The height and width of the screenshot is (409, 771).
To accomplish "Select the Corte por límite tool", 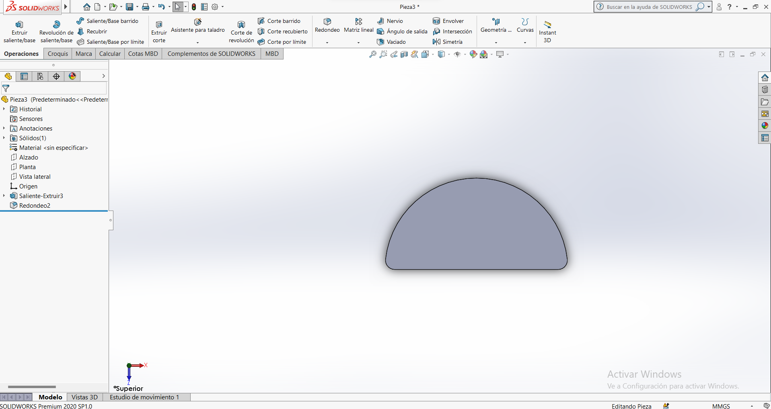I will click(282, 42).
